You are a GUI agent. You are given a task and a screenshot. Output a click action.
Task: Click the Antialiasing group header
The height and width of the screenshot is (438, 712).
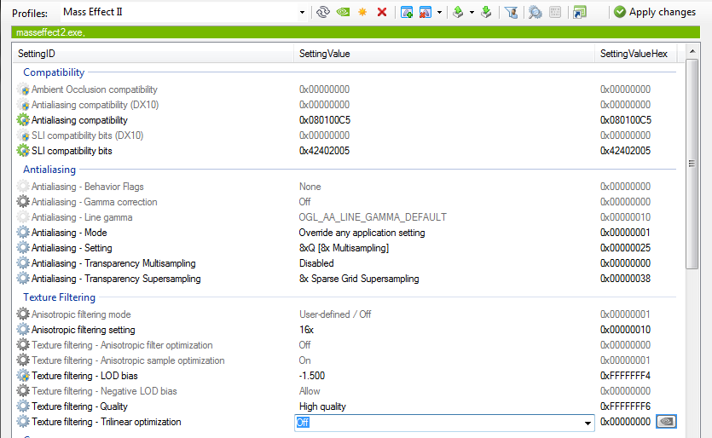coord(49,170)
